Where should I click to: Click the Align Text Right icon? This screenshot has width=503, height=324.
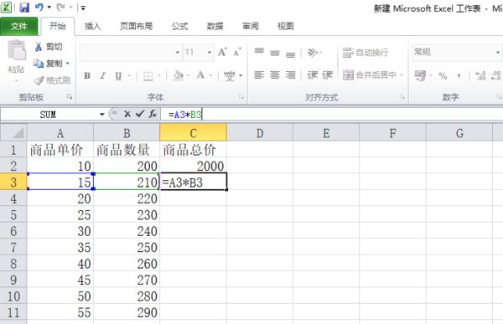pos(290,75)
